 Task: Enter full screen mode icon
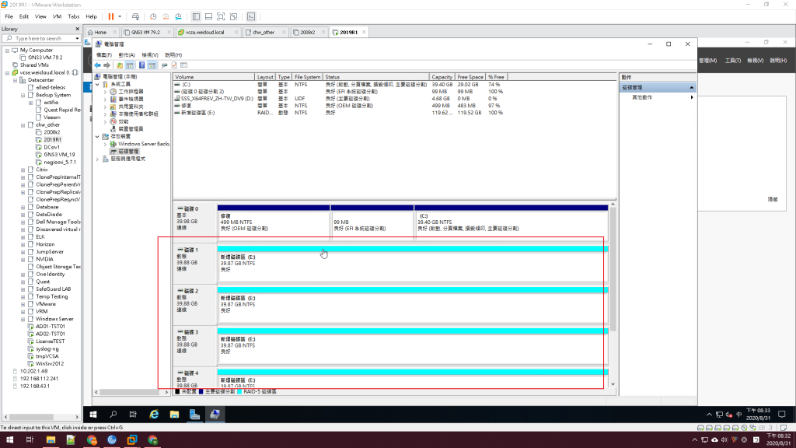pos(221,17)
